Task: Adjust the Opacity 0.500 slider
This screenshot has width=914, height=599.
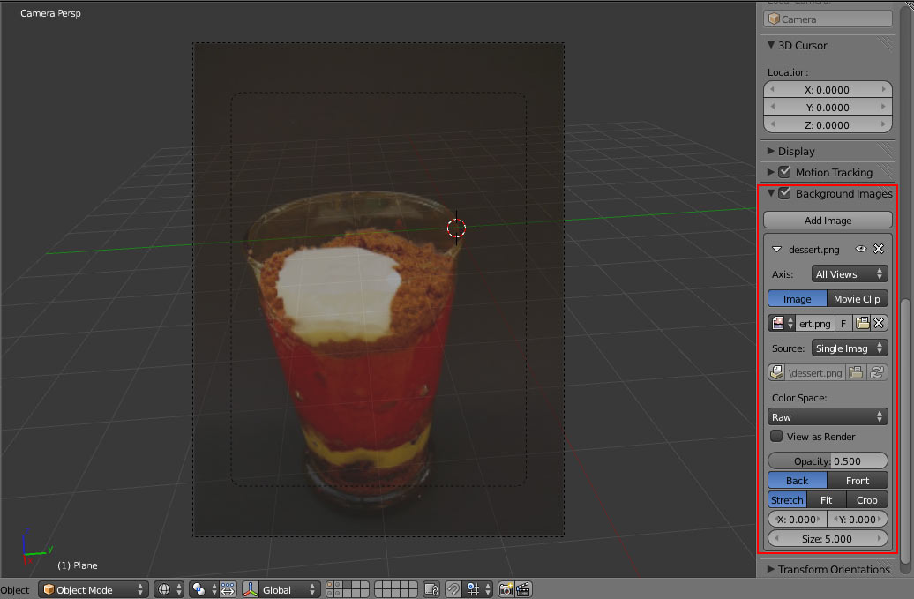Action: pyautogui.click(x=828, y=460)
